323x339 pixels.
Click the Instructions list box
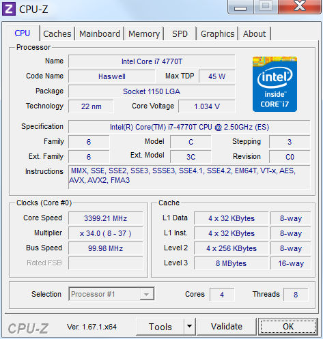(189, 177)
